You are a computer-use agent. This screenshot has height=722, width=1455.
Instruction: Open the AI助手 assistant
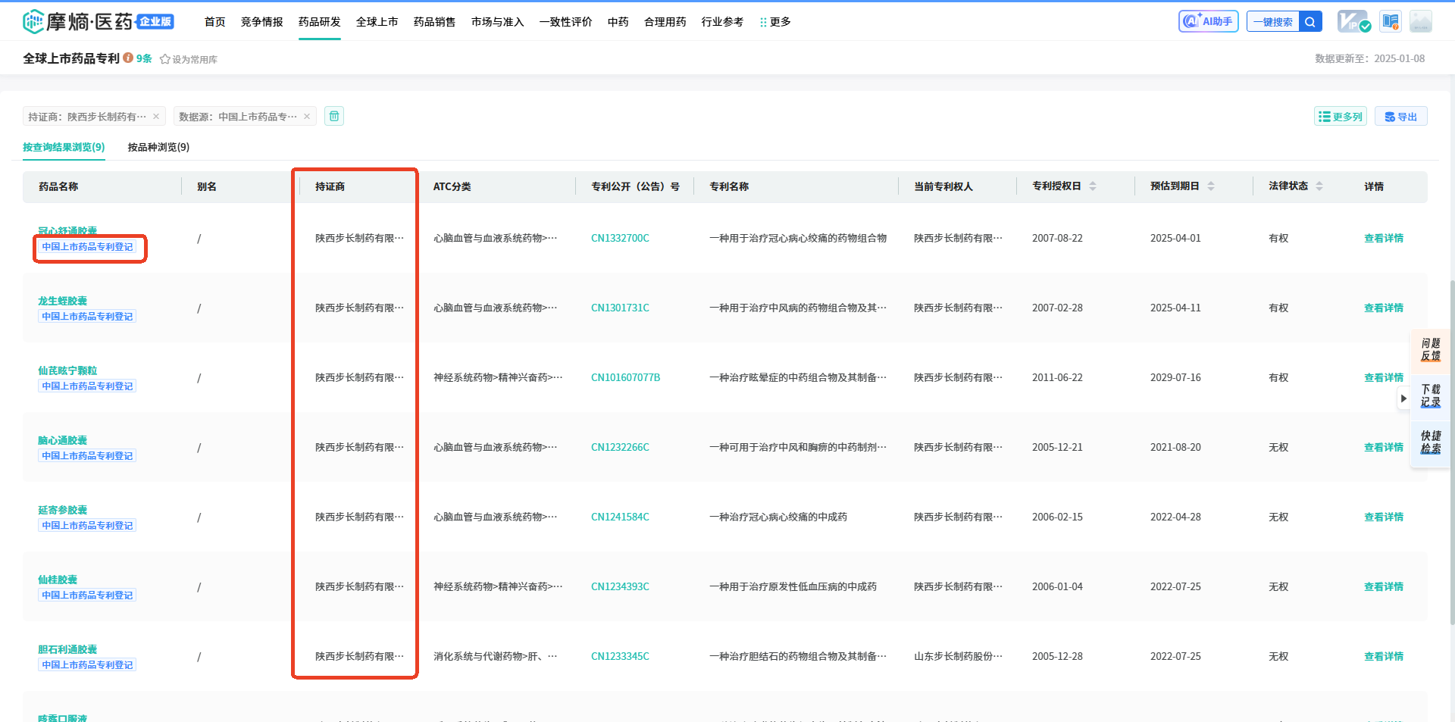pos(1208,21)
